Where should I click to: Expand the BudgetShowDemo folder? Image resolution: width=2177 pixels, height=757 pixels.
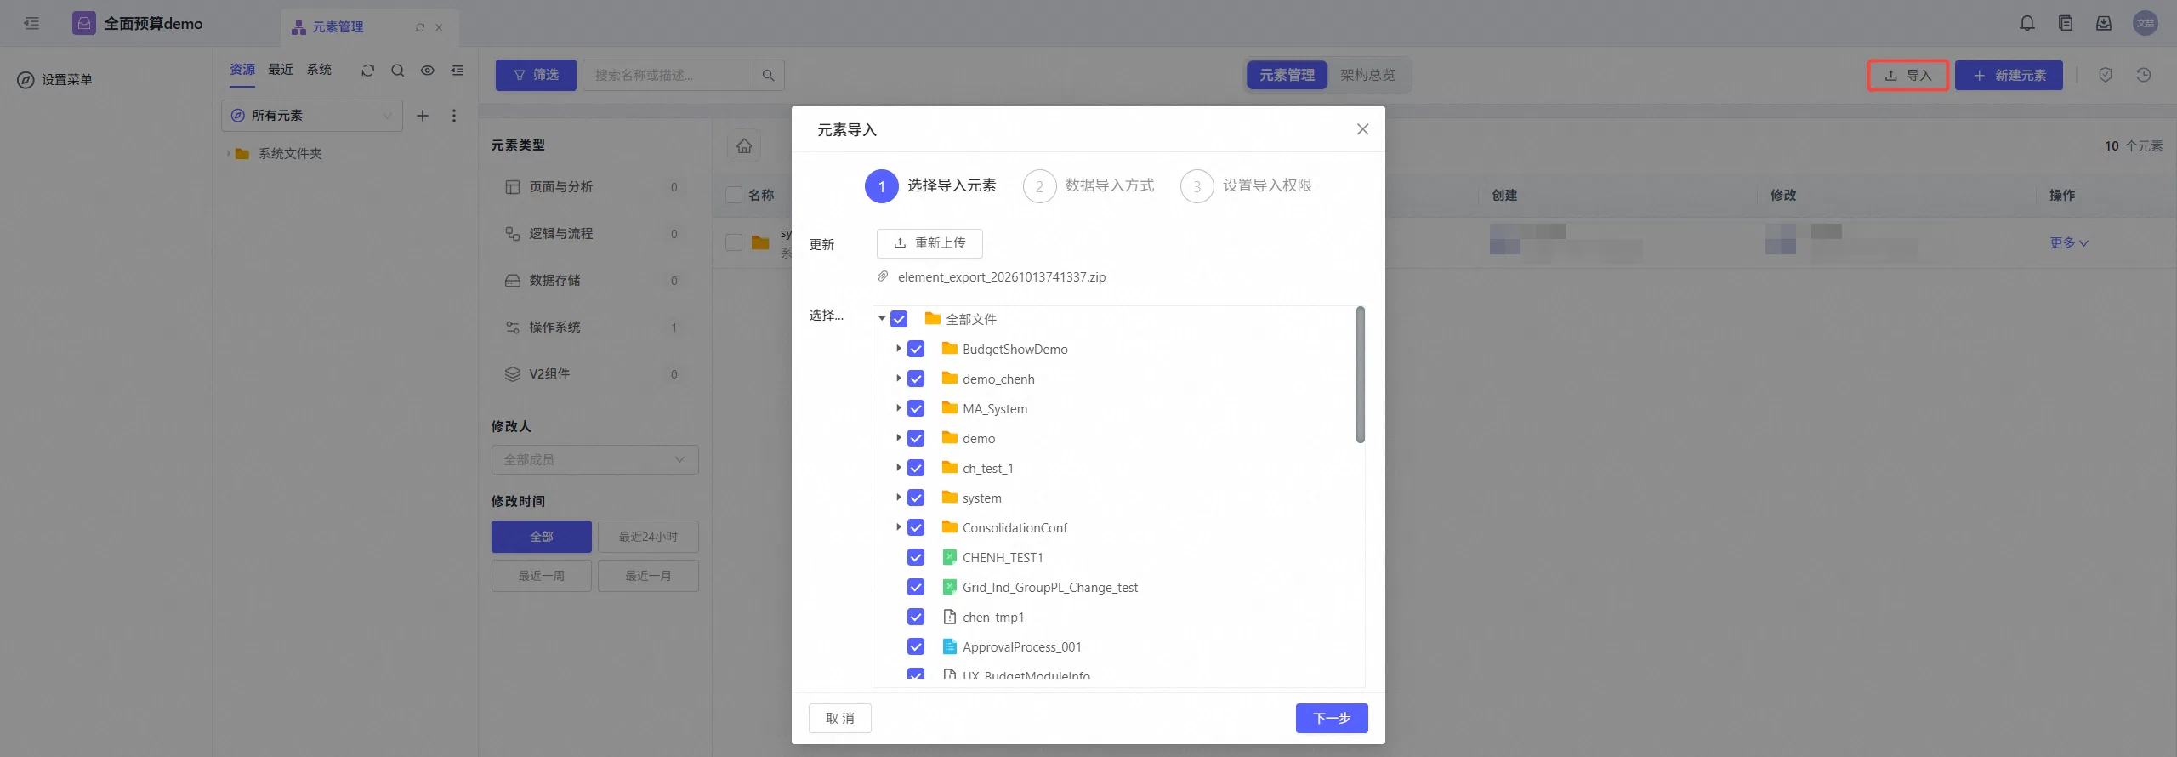(x=898, y=349)
